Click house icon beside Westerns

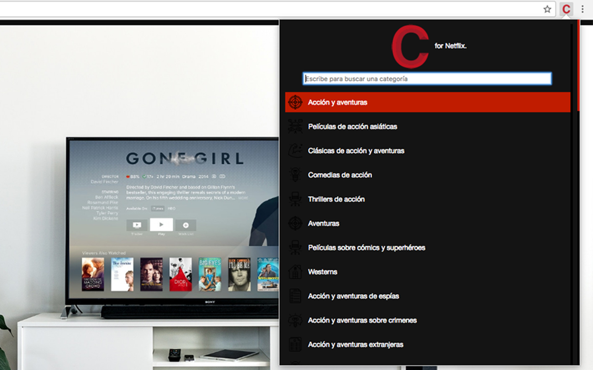pos(295,271)
